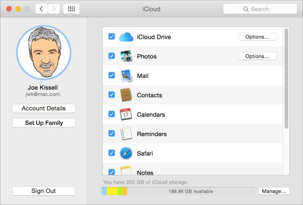Image resolution: width=303 pixels, height=205 pixels.
Task: Click the 'iCloud Drive' label
Action: tap(154, 37)
